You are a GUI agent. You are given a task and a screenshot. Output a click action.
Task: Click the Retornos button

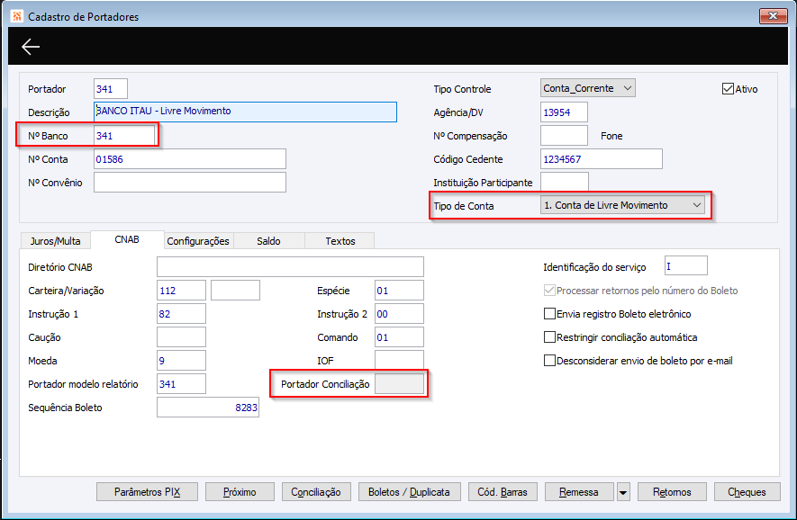[672, 492]
